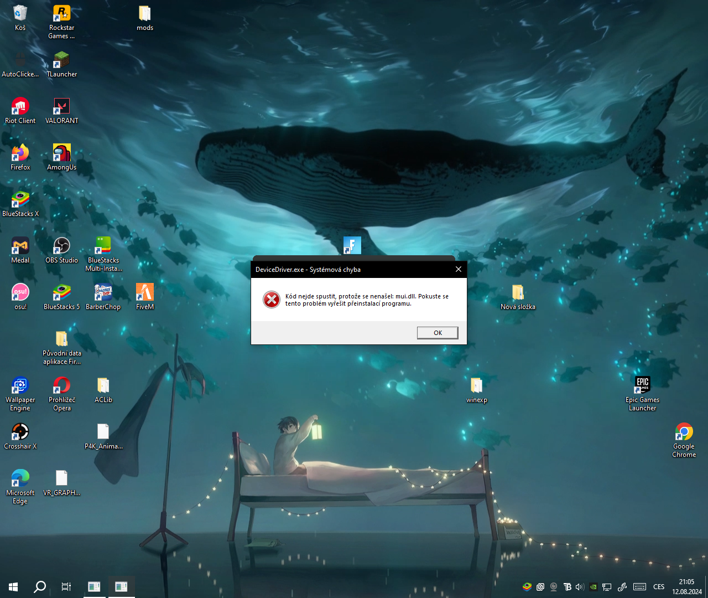Select the ACLib folder icon
The image size is (708, 598).
click(103, 390)
